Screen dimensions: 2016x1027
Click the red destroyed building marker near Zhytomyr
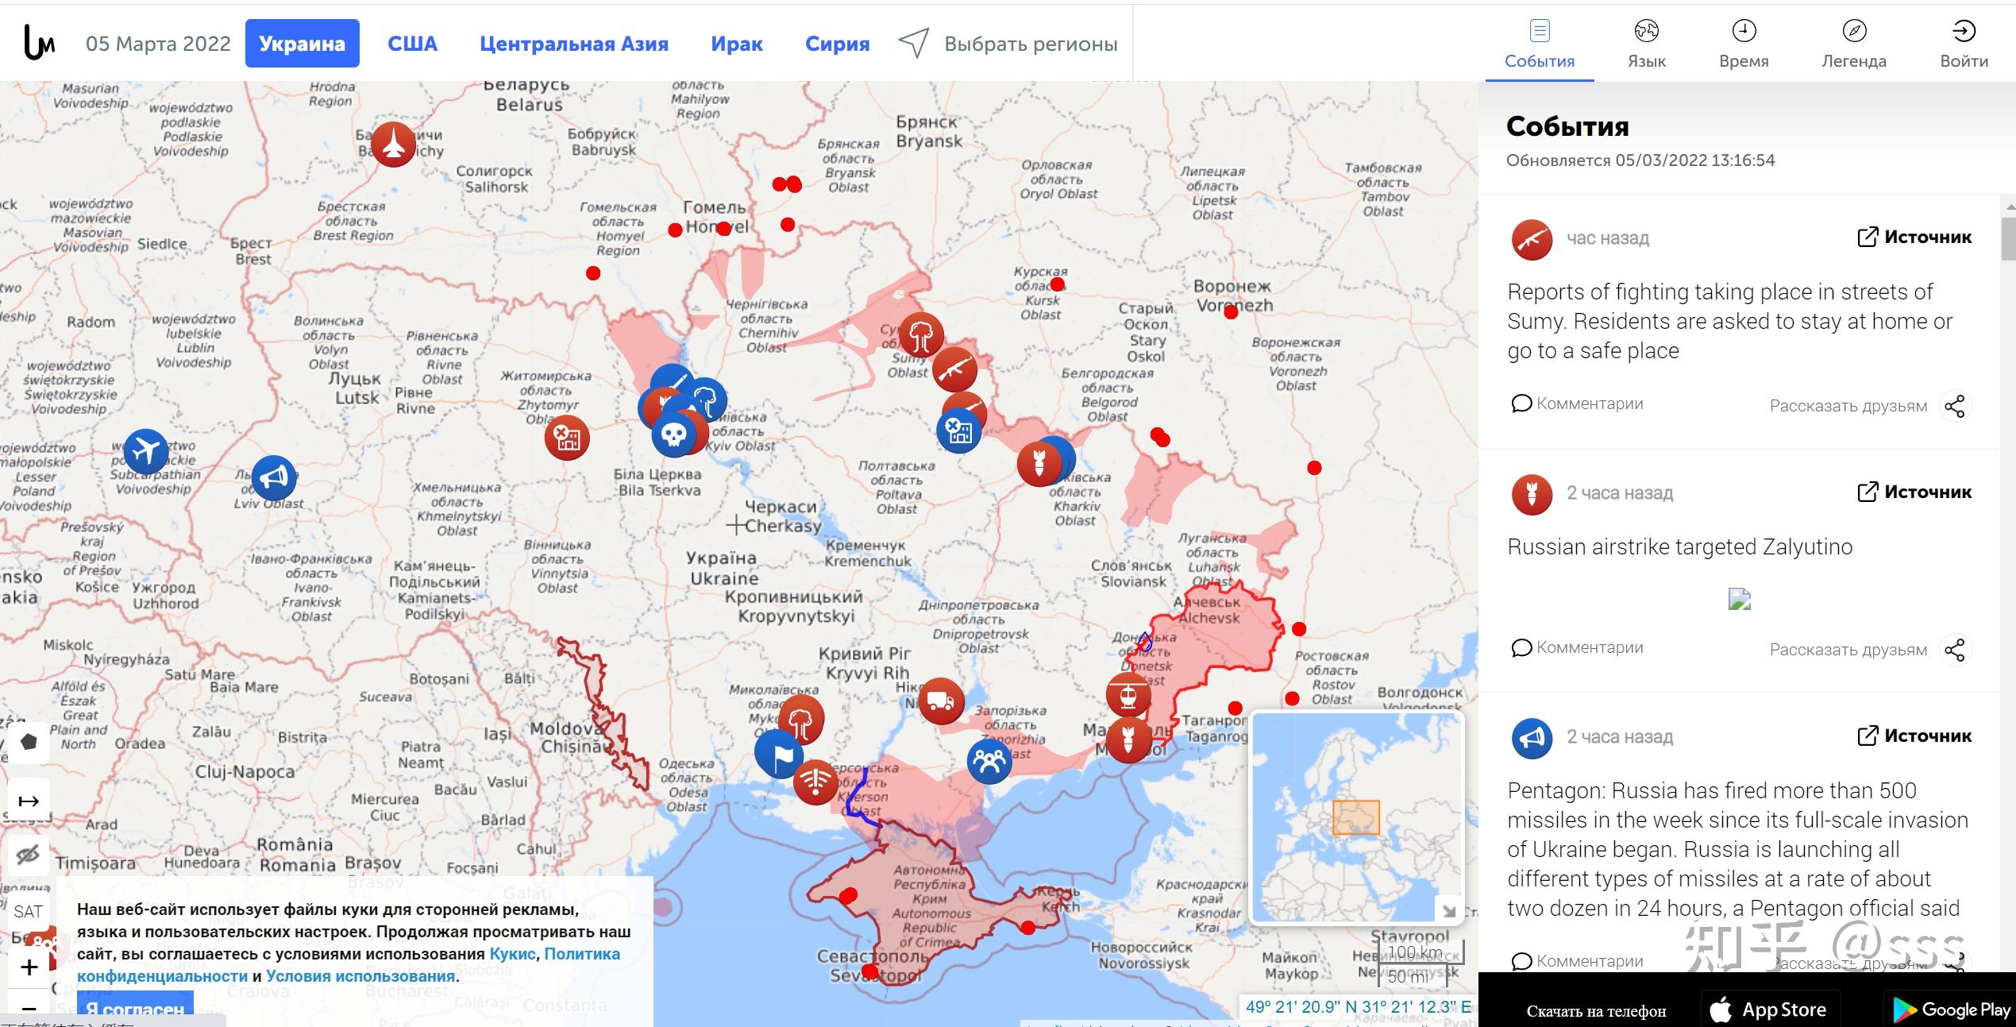click(x=567, y=437)
